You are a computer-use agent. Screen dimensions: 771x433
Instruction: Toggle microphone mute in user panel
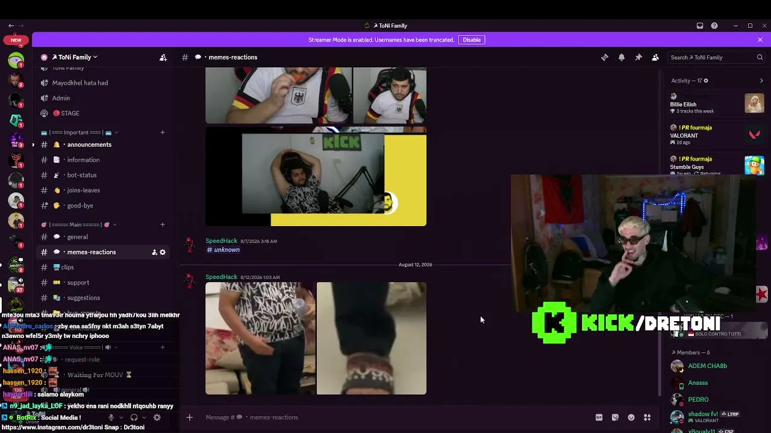point(111,417)
